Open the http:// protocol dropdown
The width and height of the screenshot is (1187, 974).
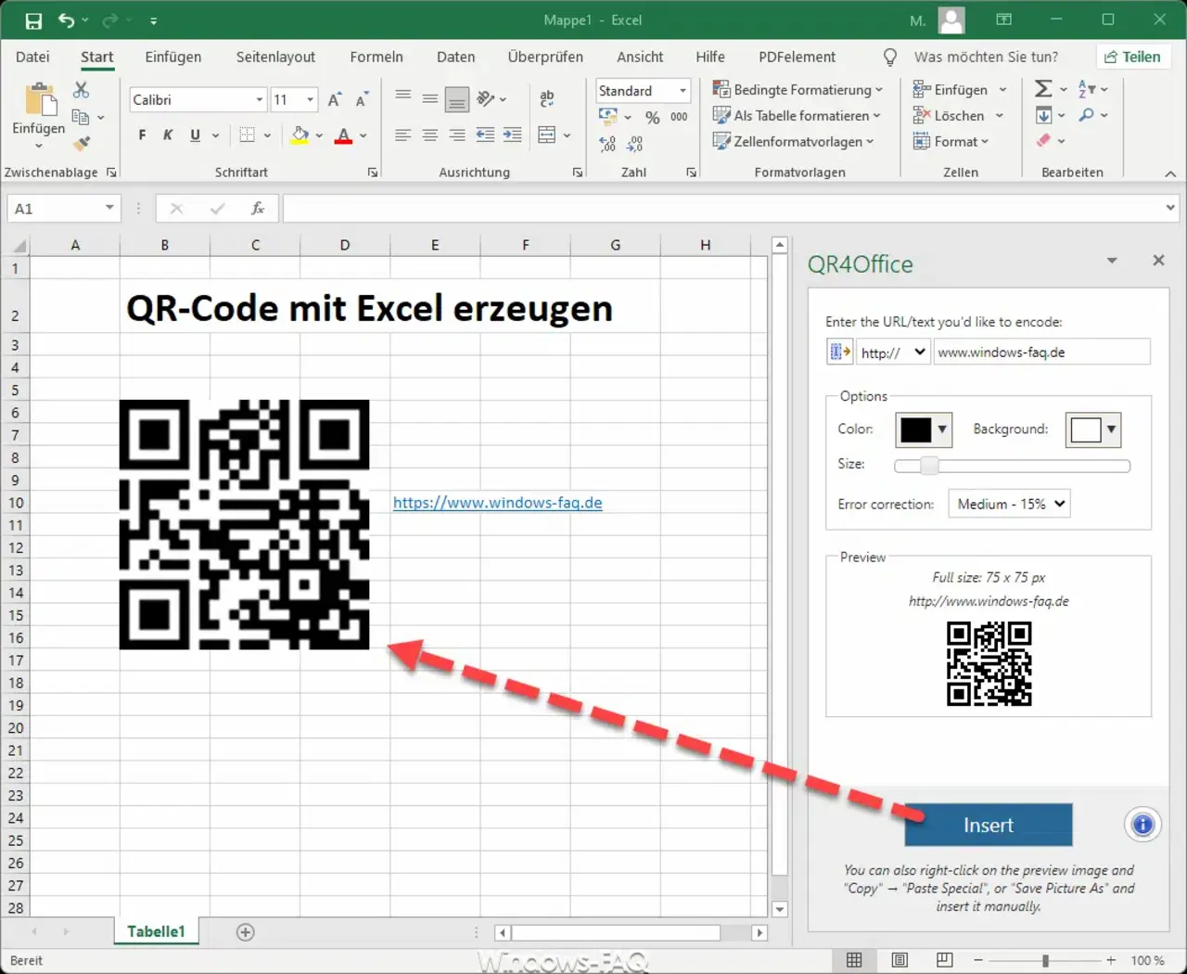[893, 352]
